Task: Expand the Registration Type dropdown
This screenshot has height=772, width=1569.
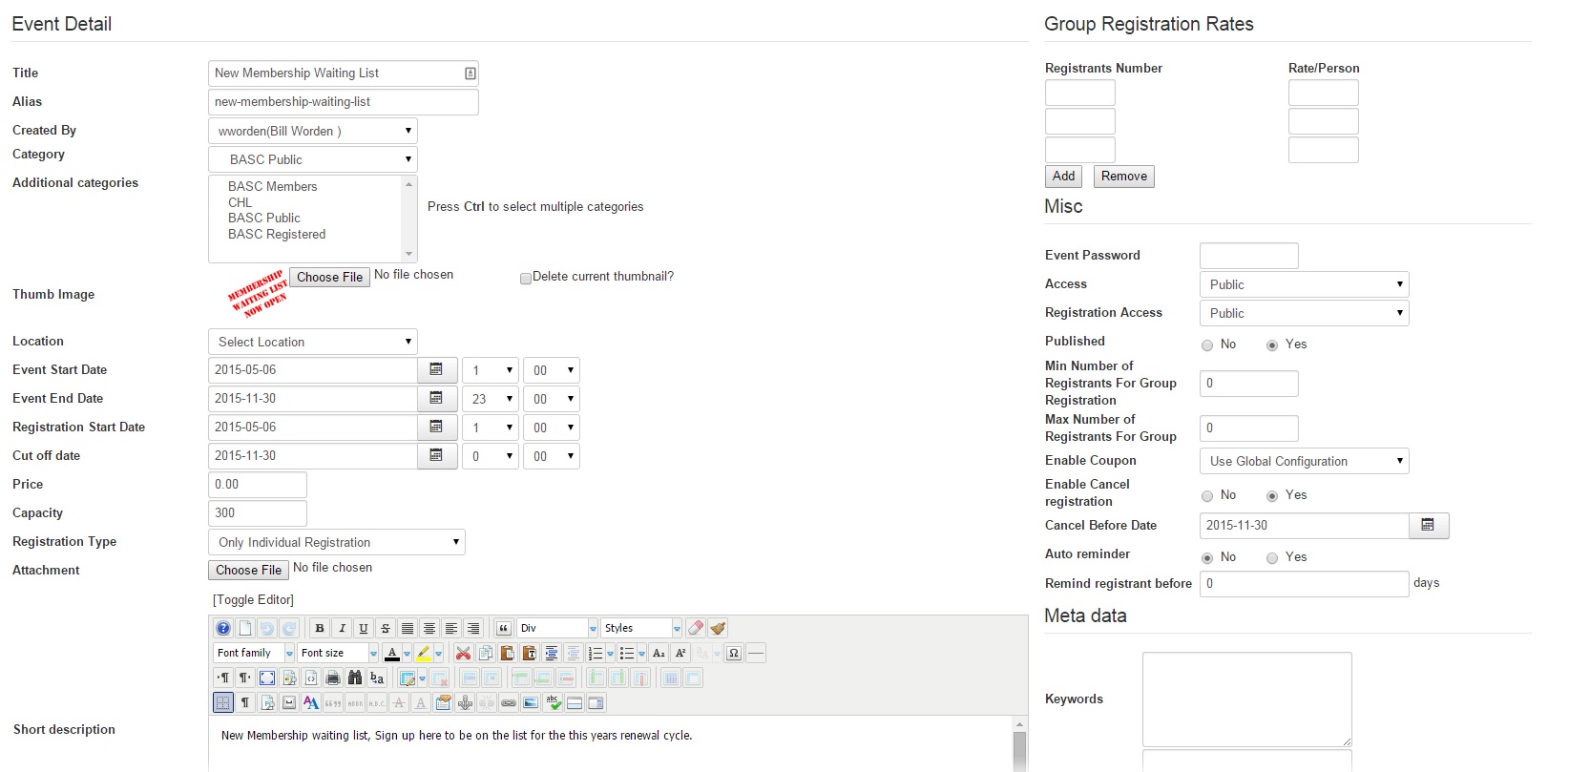Action: (336, 542)
